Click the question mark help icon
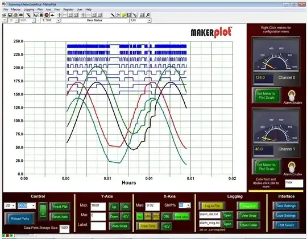This screenshot has width=307, height=239. 5,20
